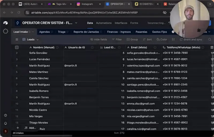
Task: Toggle the select-all rows checkbox
Action: (x=17, y=47)
